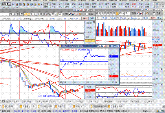Click the magnifier search icon in the top toolbar
165x113 pixels.
click(13, 4)
